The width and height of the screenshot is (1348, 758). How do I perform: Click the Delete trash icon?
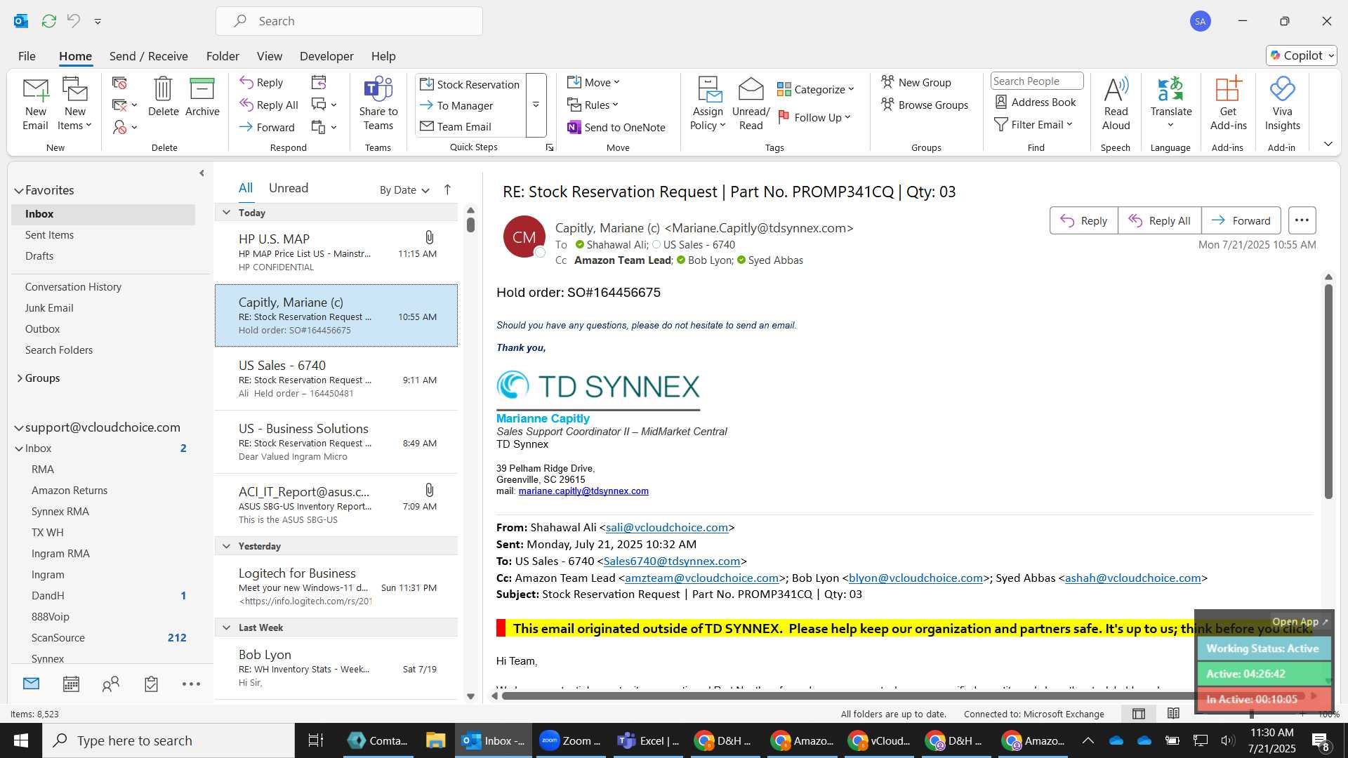click(163, 89)
